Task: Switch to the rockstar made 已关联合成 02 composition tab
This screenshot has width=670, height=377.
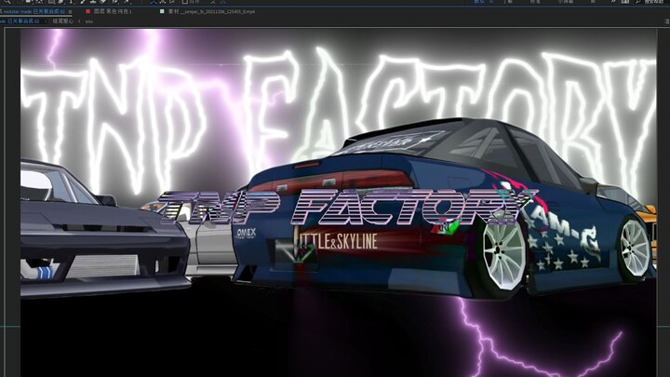Action: tap(33, 11)
